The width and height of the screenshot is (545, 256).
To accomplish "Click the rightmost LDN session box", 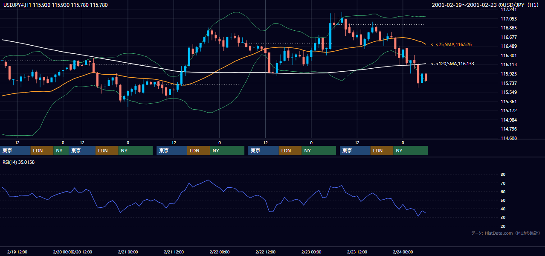I will [x=382, y=151].
